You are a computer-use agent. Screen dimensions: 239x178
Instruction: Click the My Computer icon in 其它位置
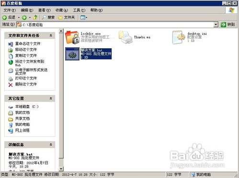coord(11,125)
